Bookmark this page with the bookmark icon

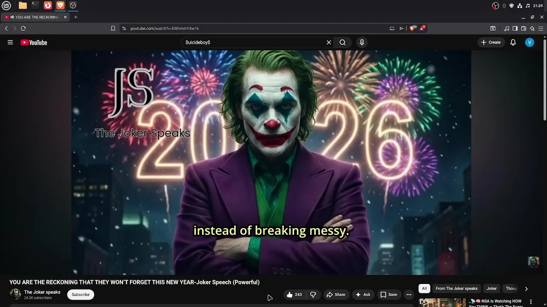[x=113, y=28]
